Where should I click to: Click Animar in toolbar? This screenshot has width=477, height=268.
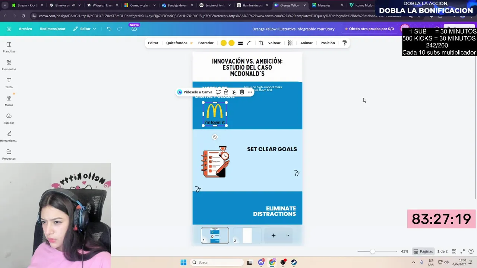pyautogui.click(x=306, y=43)
